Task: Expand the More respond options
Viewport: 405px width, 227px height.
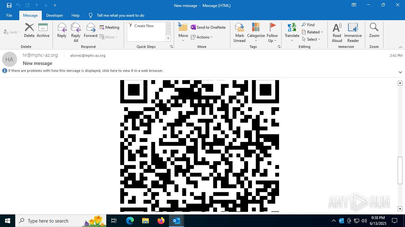Action: coord(109,37)
